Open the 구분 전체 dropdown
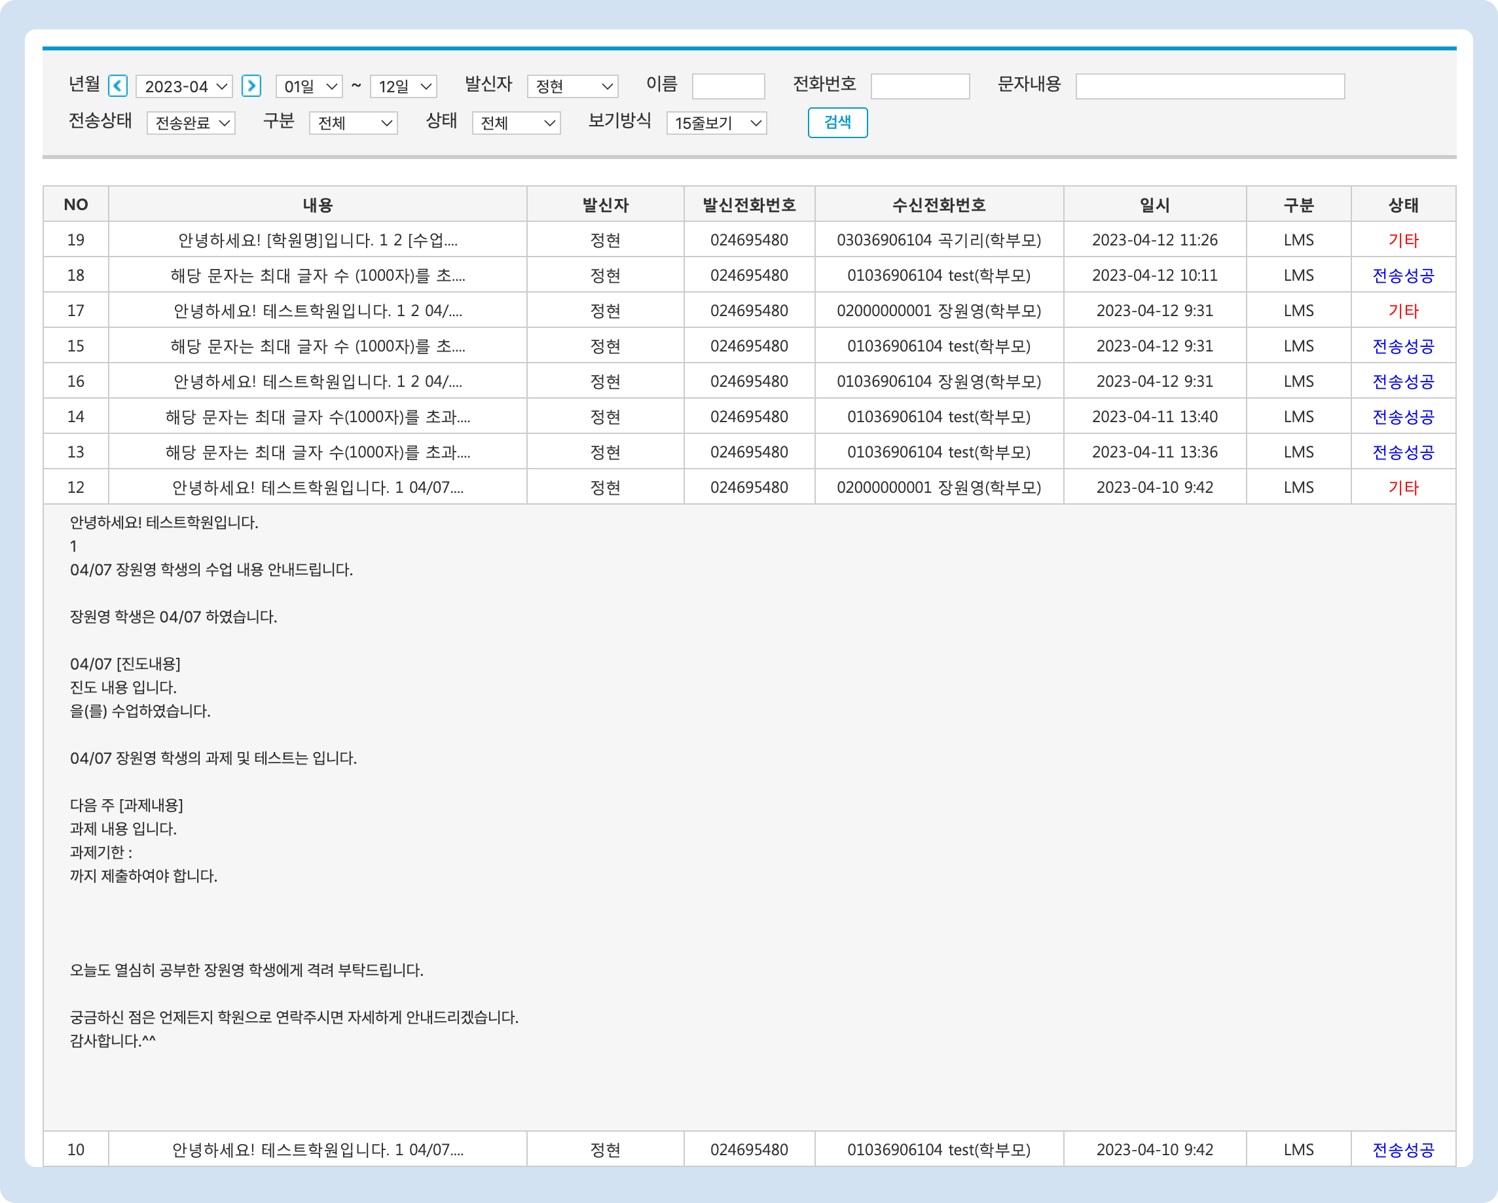 click(354, 124)
